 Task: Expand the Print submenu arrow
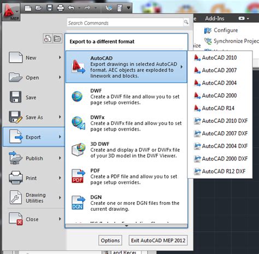click(60, 178)
